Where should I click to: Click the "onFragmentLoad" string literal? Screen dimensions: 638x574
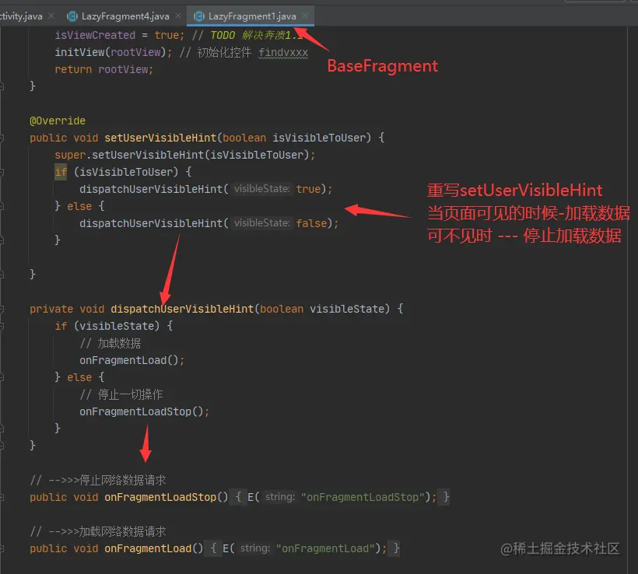(x=325, y=548)
